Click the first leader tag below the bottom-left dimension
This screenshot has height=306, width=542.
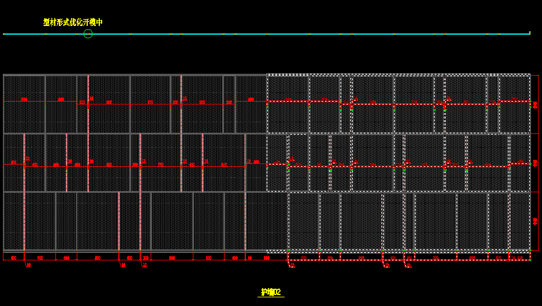[x=29, y=266]
